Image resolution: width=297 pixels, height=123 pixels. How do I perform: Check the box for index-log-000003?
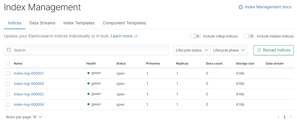point(8,84)
